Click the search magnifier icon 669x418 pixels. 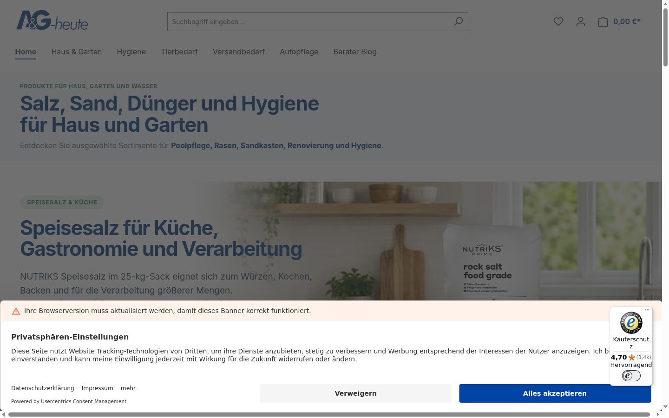click(x=459, y=21)
